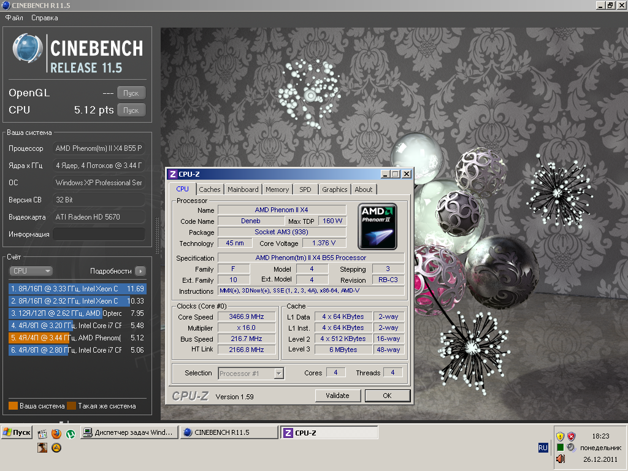Click the grey speaker tray icon
The width and height of the screenshot is (628, 471).
tap(572, 447)
